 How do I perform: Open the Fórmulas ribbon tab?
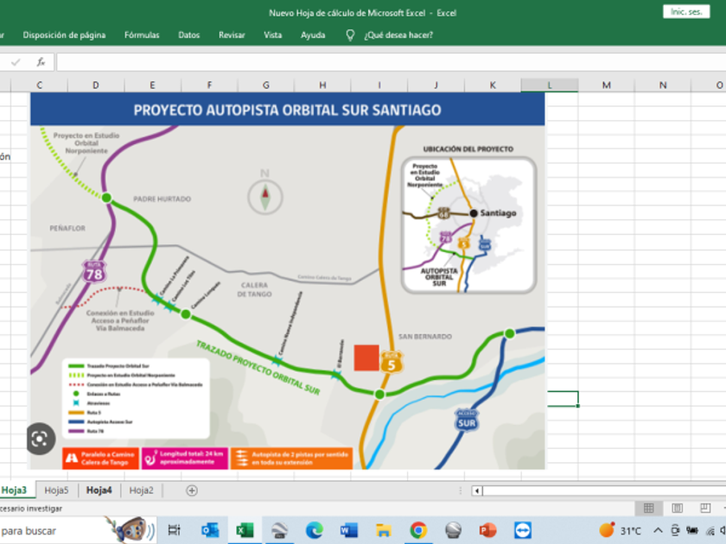[142, 35]
